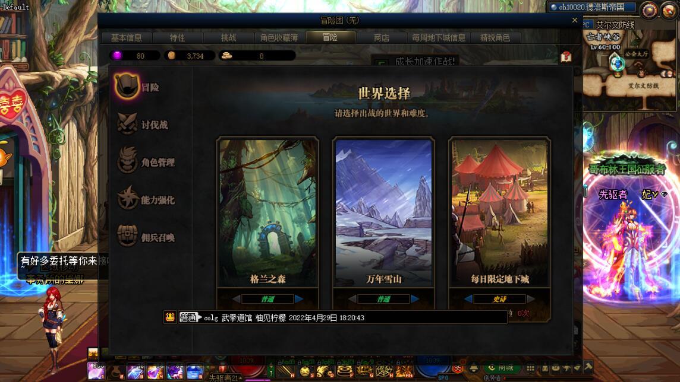Switch to the 每周地下城信息 tab
The image size is (680, 382).
pyautogui.click(x=439, y=37)
